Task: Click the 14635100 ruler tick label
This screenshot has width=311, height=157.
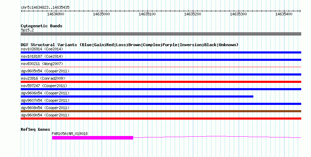Action: coord(147,14)
